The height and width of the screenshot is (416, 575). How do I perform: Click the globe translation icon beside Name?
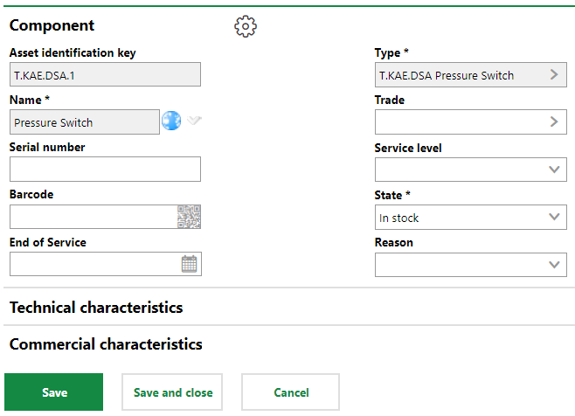coord(171,121)
